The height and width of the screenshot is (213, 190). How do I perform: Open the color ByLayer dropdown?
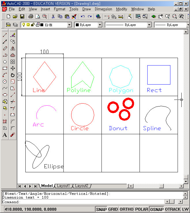tap(100, 25)
